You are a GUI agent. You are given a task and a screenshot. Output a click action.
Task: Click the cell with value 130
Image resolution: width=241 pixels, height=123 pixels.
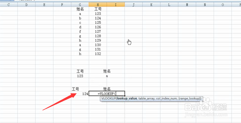[x=98, y=45]
